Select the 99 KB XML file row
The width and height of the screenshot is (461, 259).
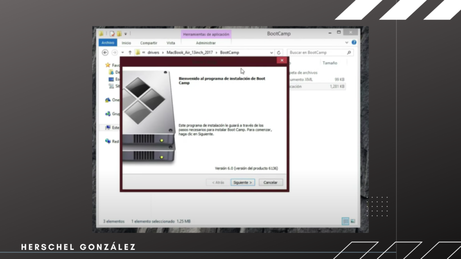pyautogui.click(x=317, y=80)
